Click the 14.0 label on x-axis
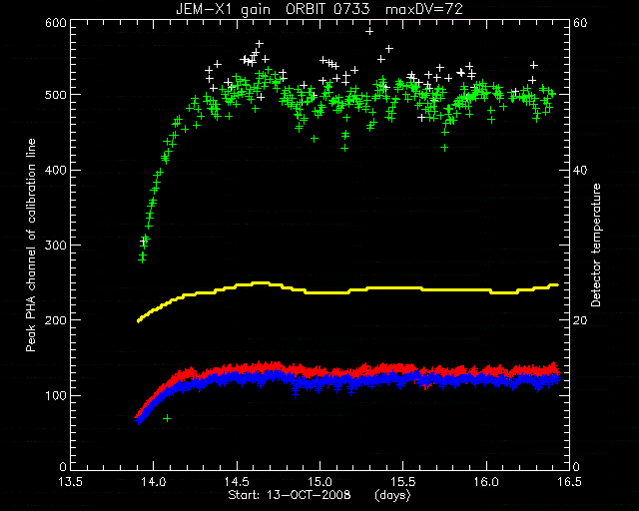Image resolution: width=639 pixels, height=511 pixels. pyautogui.click(x=153, y=482)
